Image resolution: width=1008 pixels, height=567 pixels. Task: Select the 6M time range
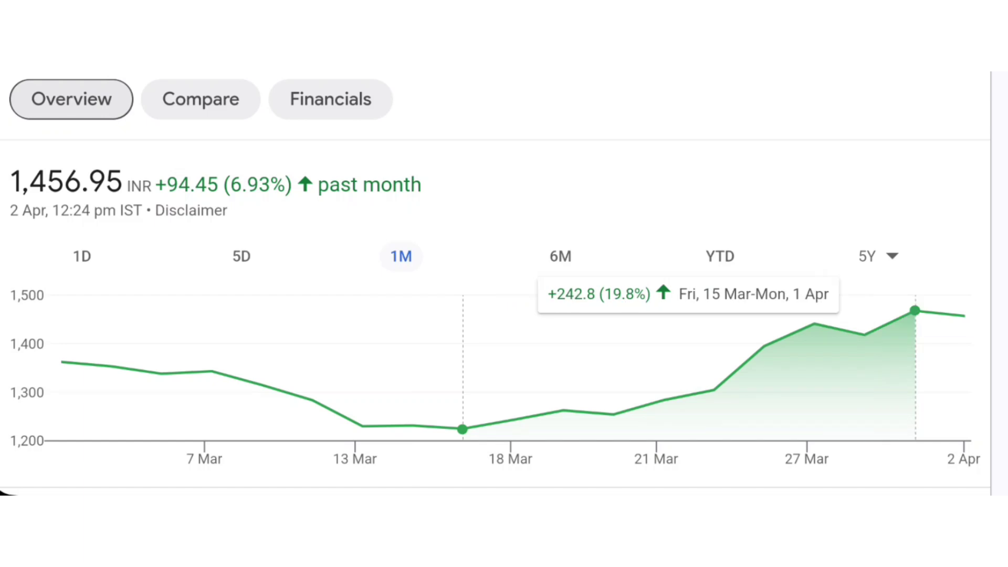tap(561, 256)
